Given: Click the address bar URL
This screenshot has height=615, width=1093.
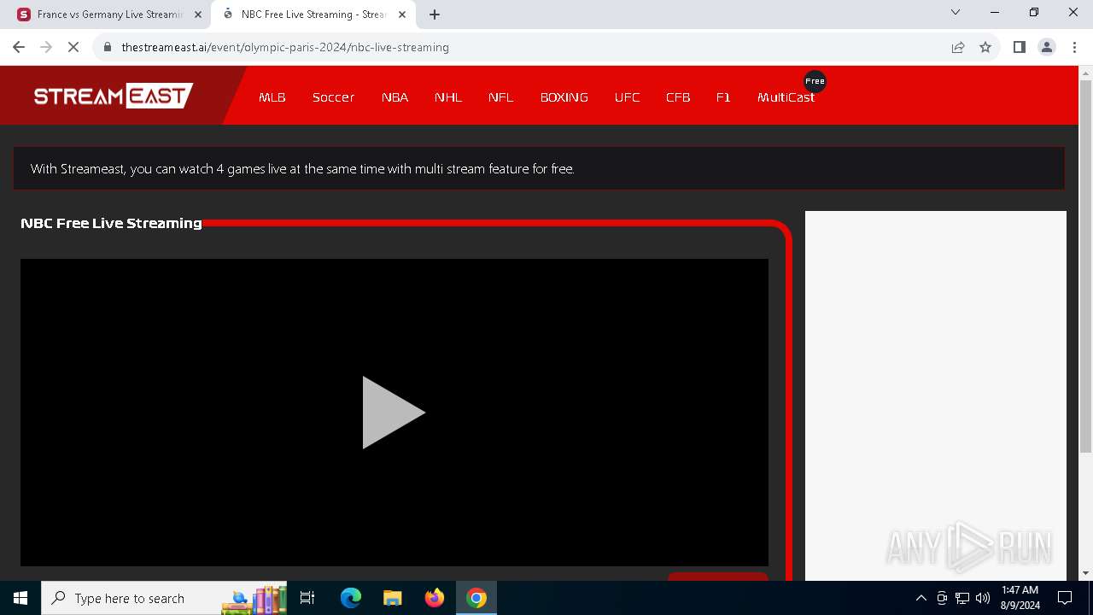Looking at the screenshot, I should coord(285,47).
